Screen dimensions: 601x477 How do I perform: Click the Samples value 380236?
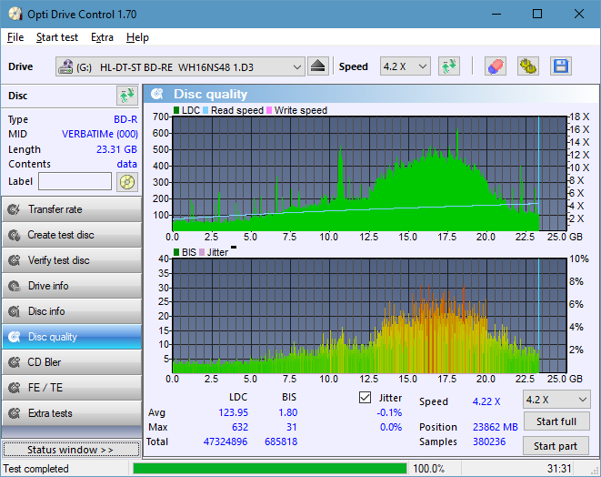(489, 441)
